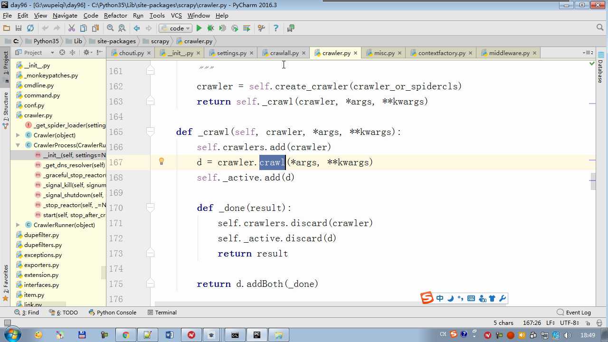
Task: Close the crawler.py editor tab
Action: [355, 53]
